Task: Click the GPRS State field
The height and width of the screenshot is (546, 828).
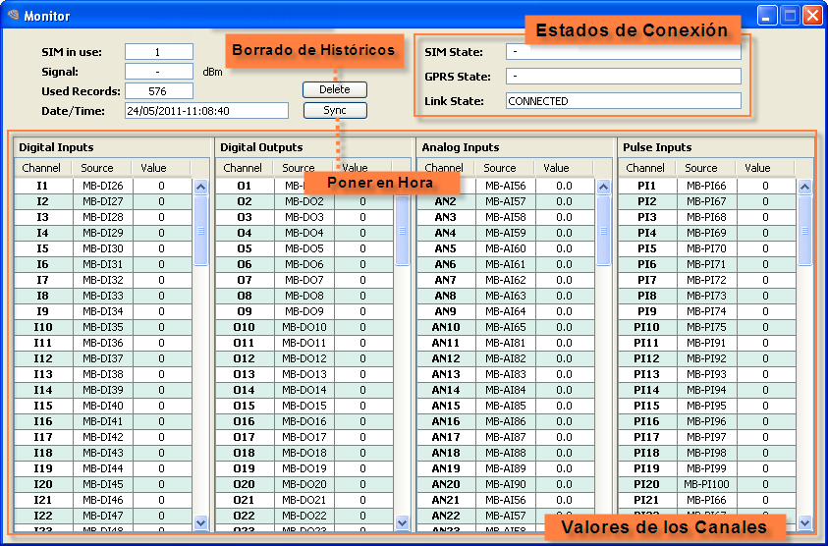Action: pos(623,77)
